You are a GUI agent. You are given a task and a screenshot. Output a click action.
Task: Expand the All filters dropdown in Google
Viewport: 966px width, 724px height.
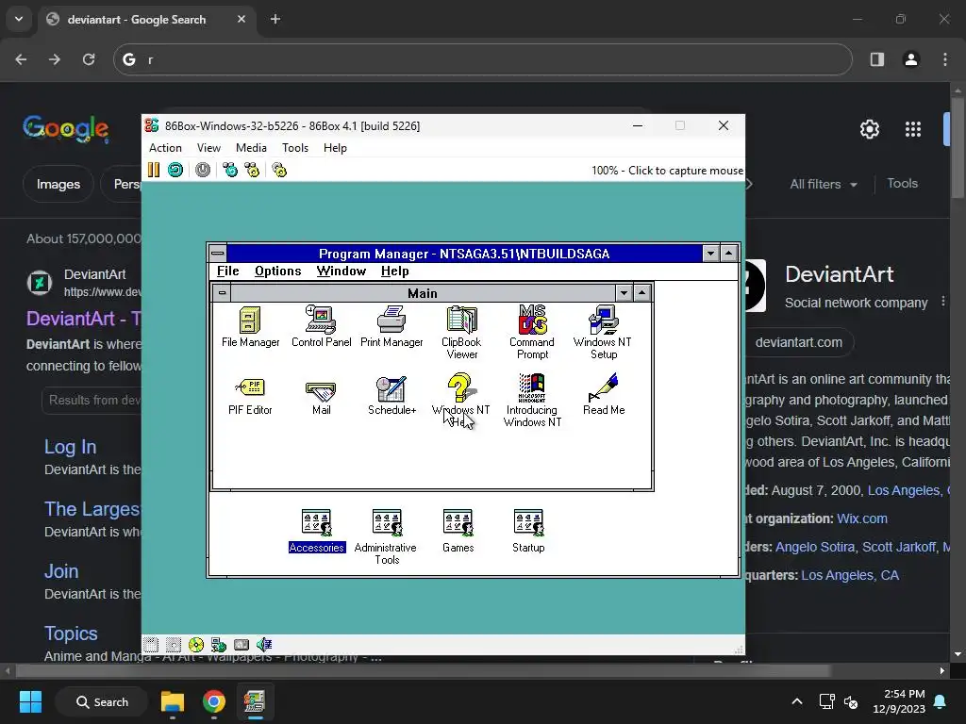click(x=823, y=184)
